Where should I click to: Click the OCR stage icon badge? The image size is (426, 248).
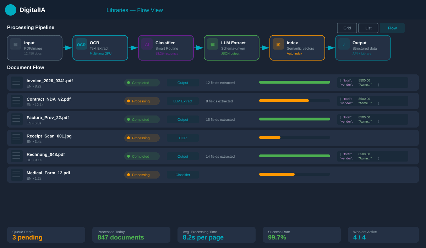[x=81, y=44]
